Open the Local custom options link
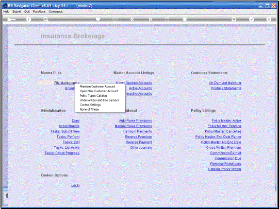The height and width of the screenshot is (209, 279). pyautogui.click(x=75, y=185)
